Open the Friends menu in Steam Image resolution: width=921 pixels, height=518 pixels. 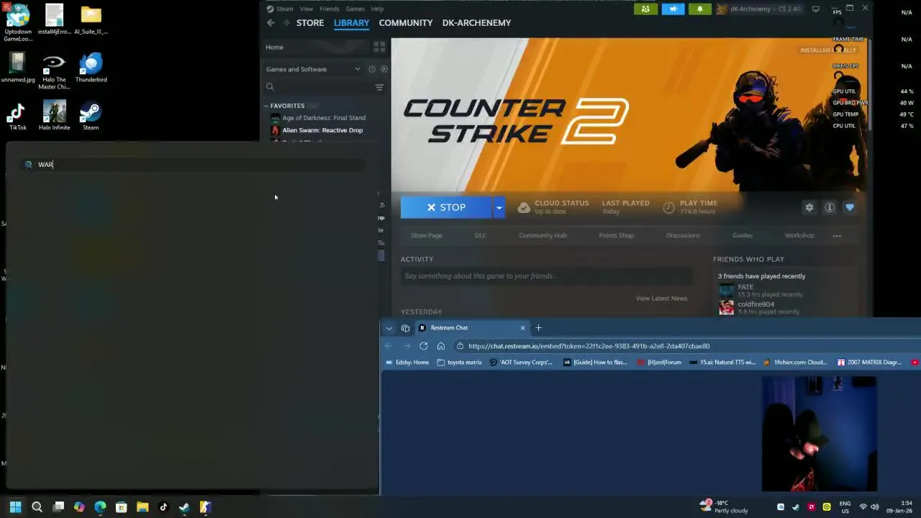point(329,9)
